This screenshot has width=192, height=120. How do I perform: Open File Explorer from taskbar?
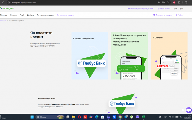(73, 117)
